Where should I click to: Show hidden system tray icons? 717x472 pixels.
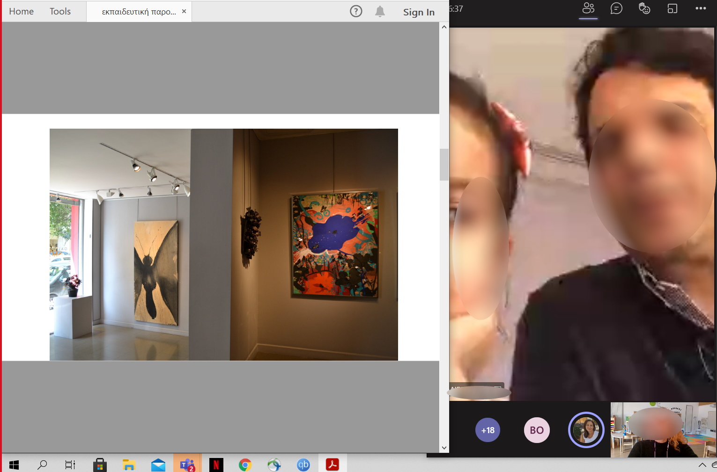pos(702,465)
